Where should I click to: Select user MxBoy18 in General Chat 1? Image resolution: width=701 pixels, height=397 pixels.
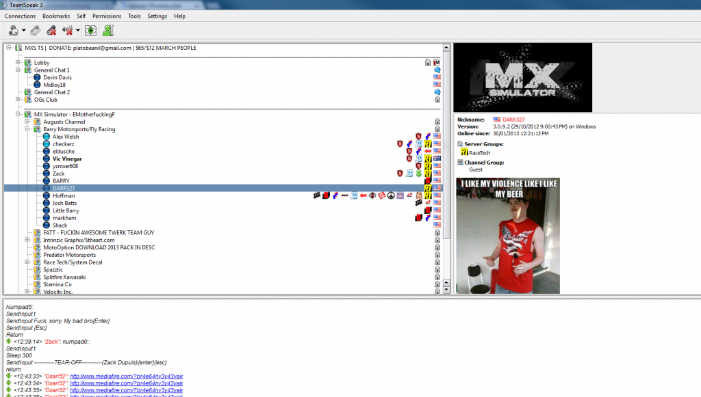click(x=55, y=85)
